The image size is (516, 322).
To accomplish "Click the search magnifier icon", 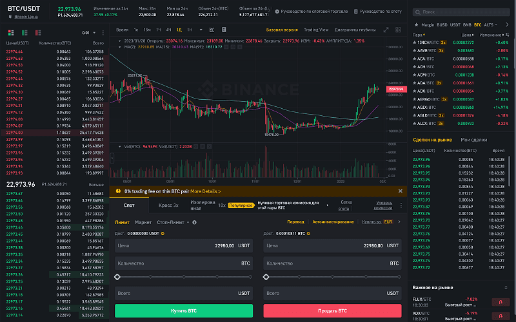I will tap(418, 12).
